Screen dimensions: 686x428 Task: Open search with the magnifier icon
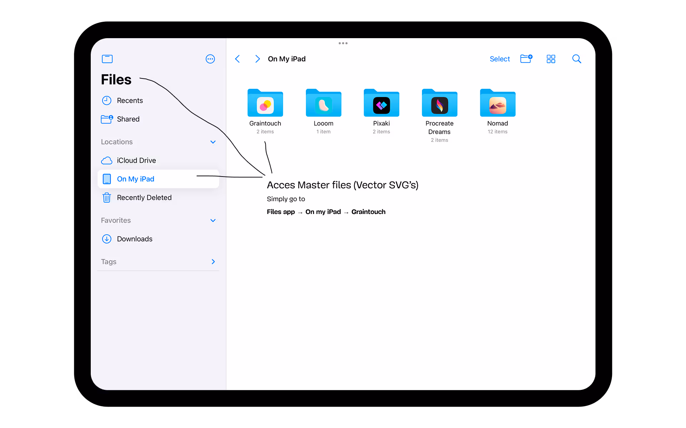tap(577, 59)
